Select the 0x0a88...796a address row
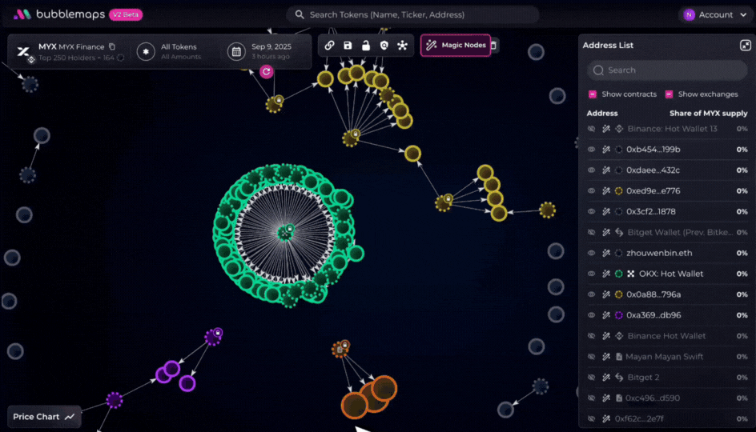 667,294
